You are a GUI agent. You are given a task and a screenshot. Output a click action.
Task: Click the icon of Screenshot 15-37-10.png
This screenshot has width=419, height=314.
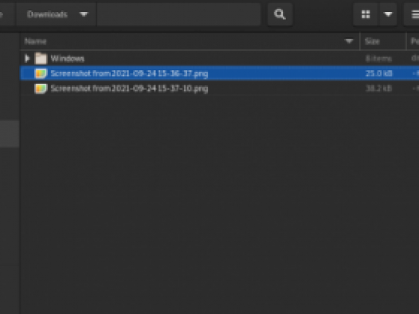pos(41,88)
